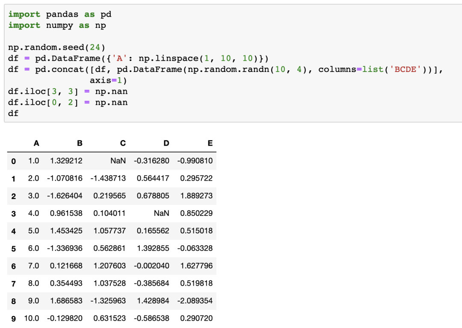The height and width of the screenshot is (328, 462).
Task: Click the 'import pandas as pd' code line
Action: click(60, 14)
